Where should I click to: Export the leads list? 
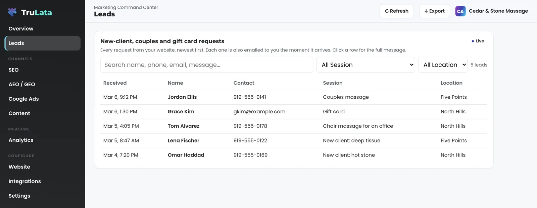tap(434, 11)
